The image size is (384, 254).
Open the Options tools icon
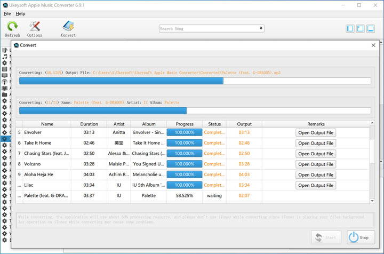click(x=35, y=26)
